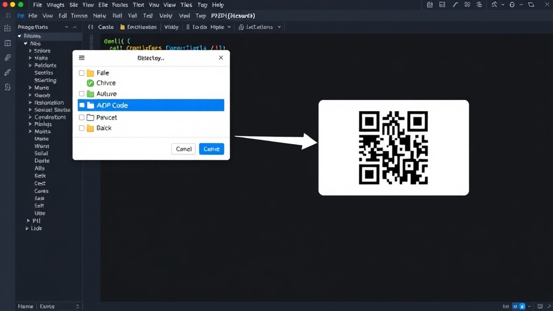Open the Help menu
Screen dimensions: 553x311
click(218, 5)
